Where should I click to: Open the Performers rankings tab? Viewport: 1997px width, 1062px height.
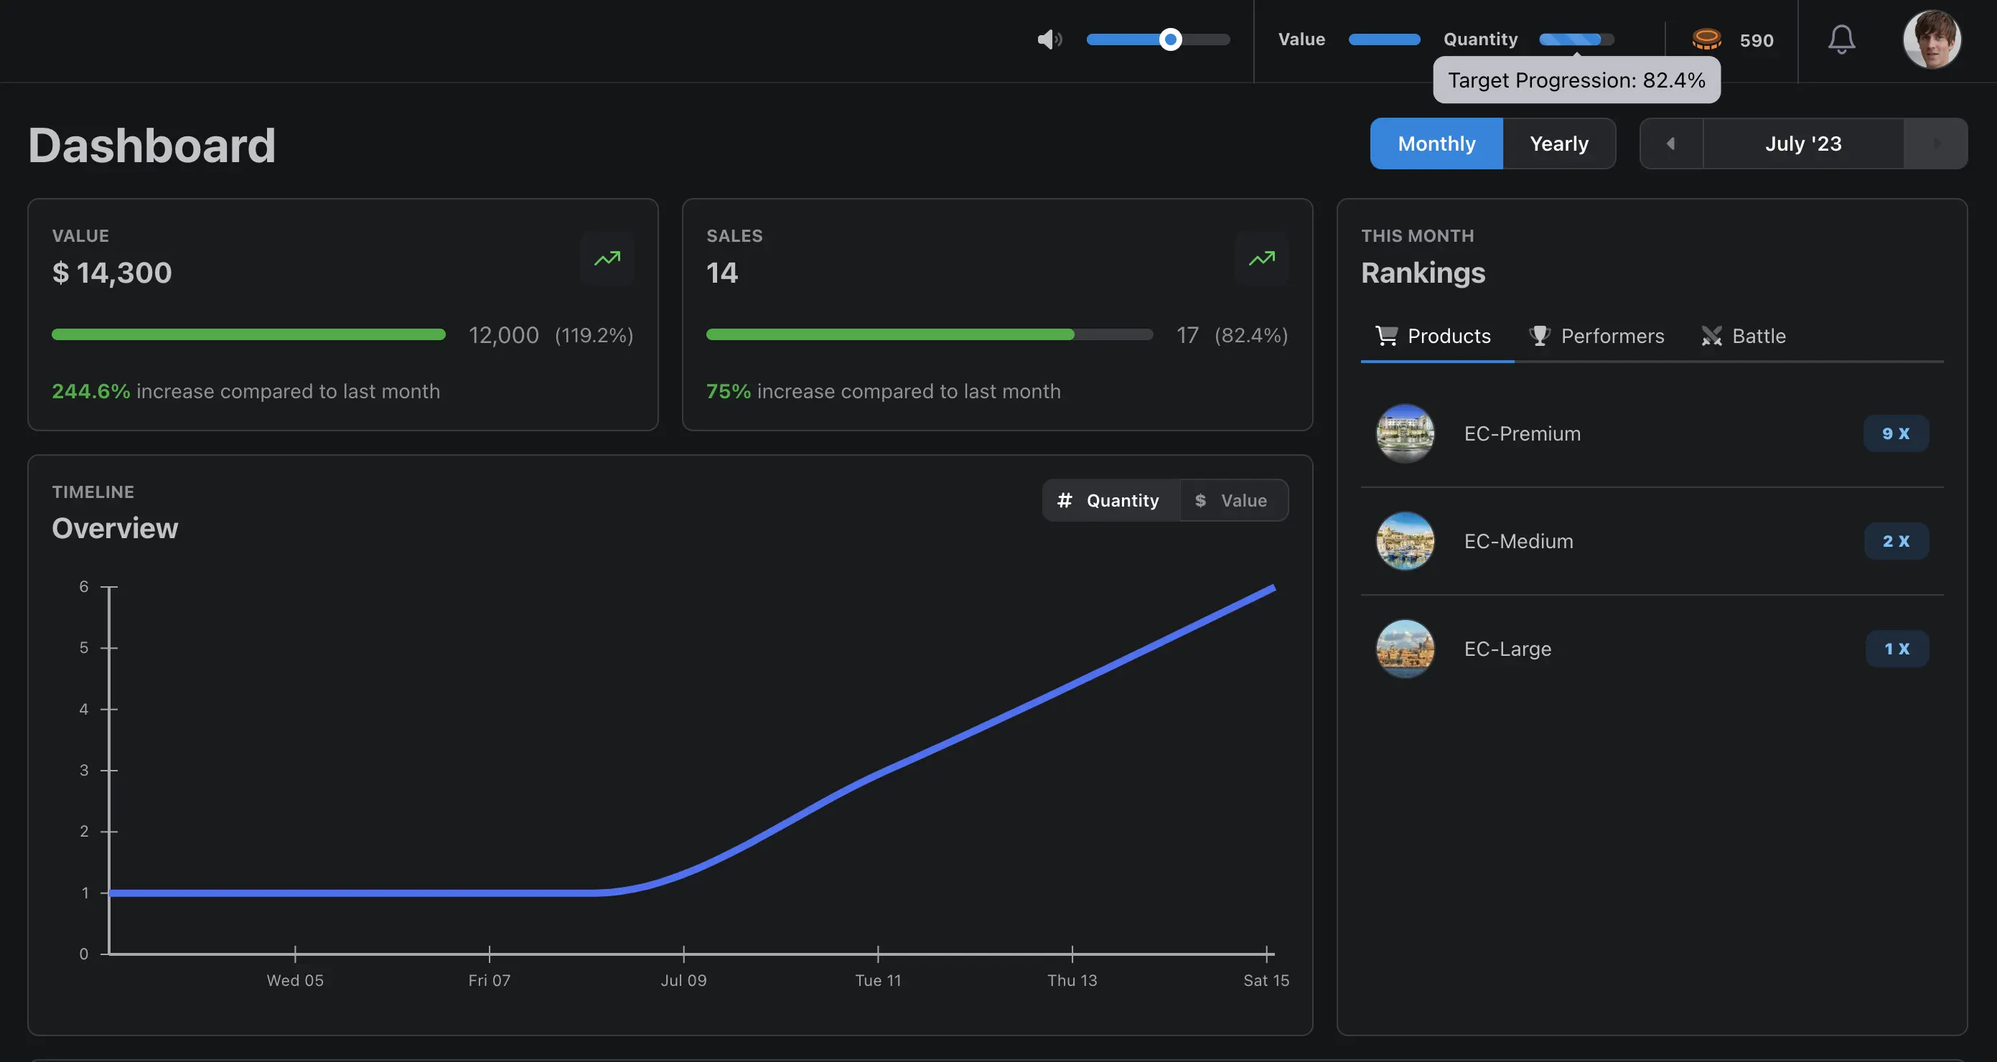point(1596,337)
